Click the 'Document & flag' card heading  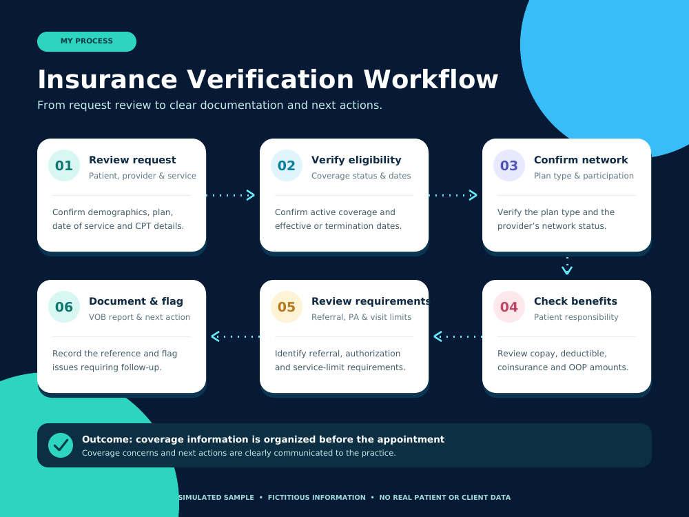136,301
